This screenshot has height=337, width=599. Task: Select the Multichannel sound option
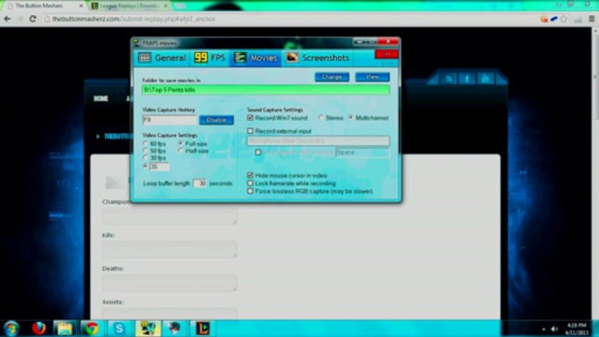point(351,118)
